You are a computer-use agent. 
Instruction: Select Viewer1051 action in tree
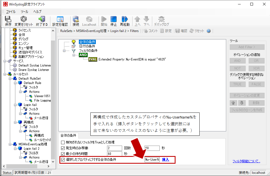tap(42, 96)
